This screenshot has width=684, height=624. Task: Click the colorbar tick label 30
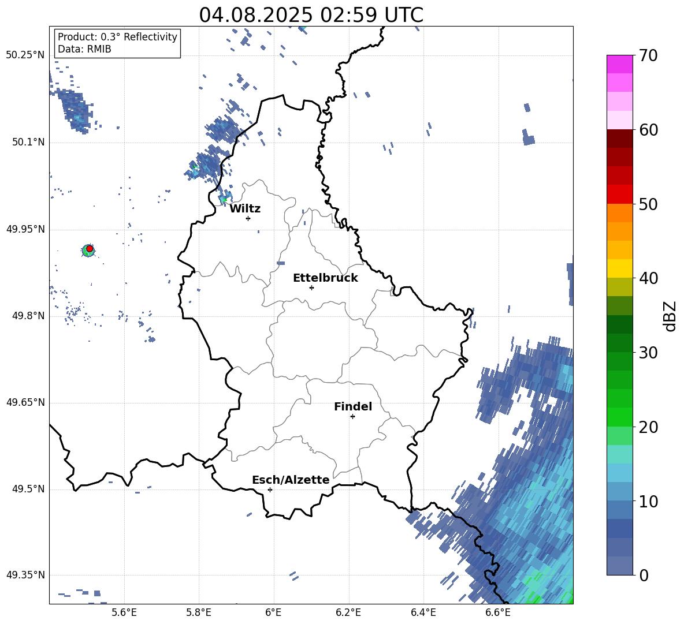(648, 353)
